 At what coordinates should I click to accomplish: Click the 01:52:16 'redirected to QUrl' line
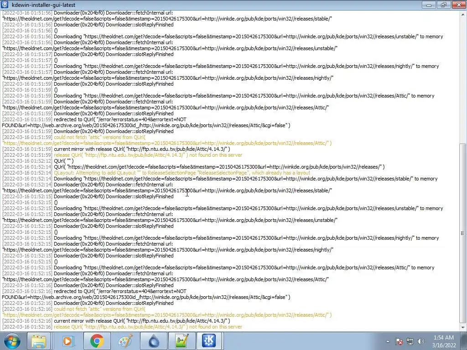[x=146, y=294]
